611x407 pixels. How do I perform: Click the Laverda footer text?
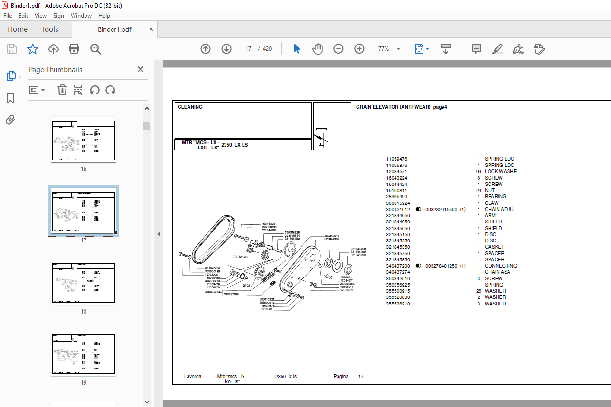[x=193, y=376]
